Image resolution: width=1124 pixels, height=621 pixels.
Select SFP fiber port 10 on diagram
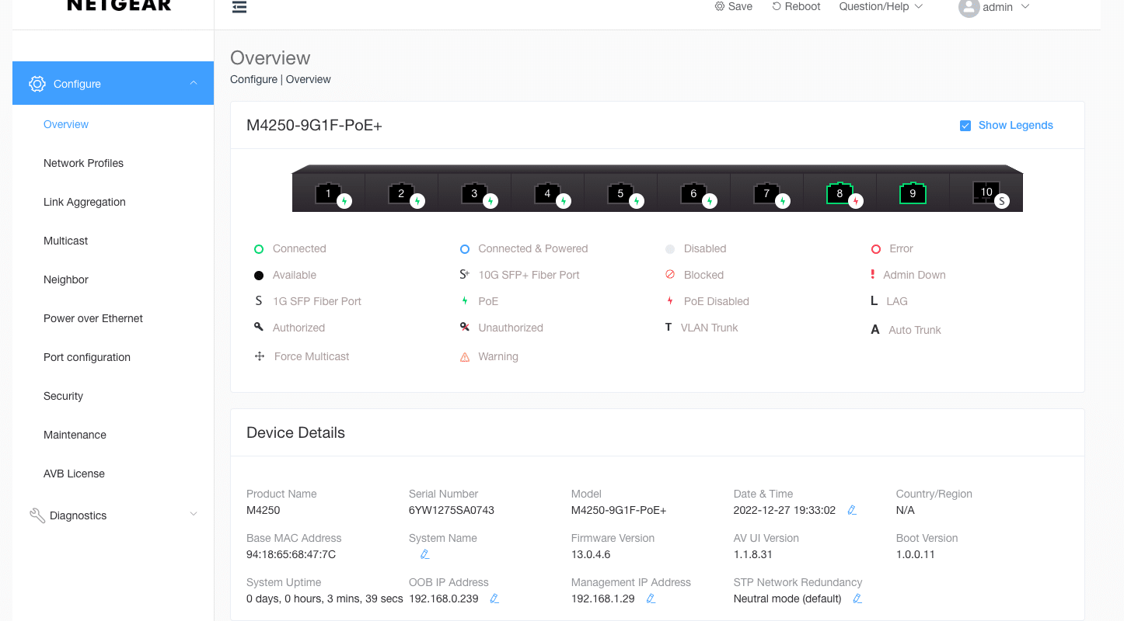point(986,192)
